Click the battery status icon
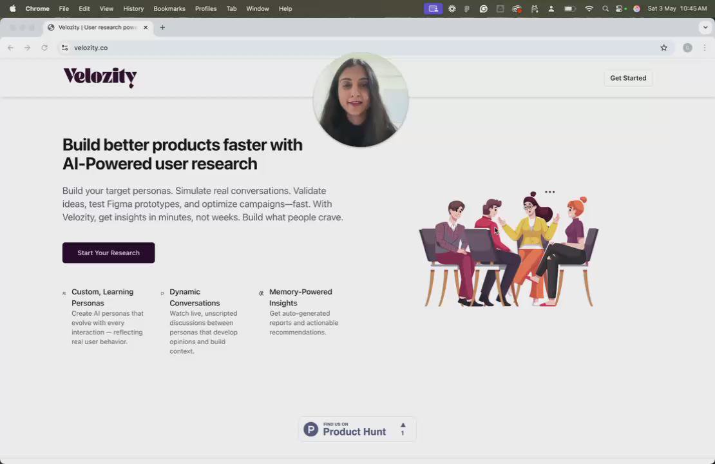This screenshot has height=464, width=715. 569,8
